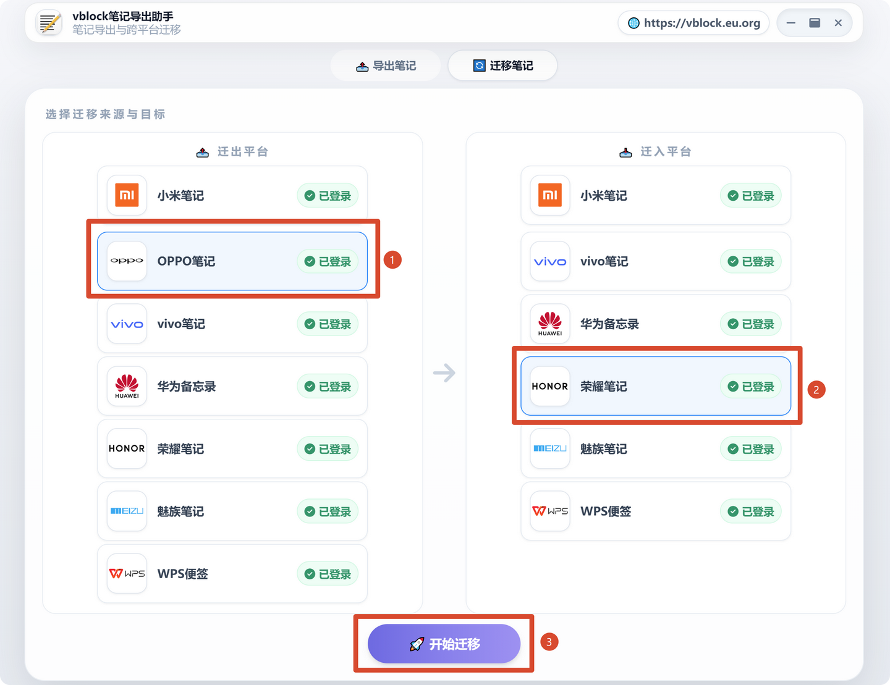This screenshot has width=890, height=685.
Task: Click the globe icon in the URL pill
Action: [634, 23]
